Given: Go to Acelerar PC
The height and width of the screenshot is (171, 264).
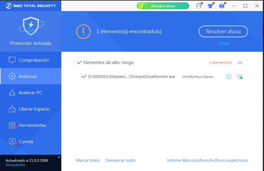Looking at the screenshot, I should (31, 92).
